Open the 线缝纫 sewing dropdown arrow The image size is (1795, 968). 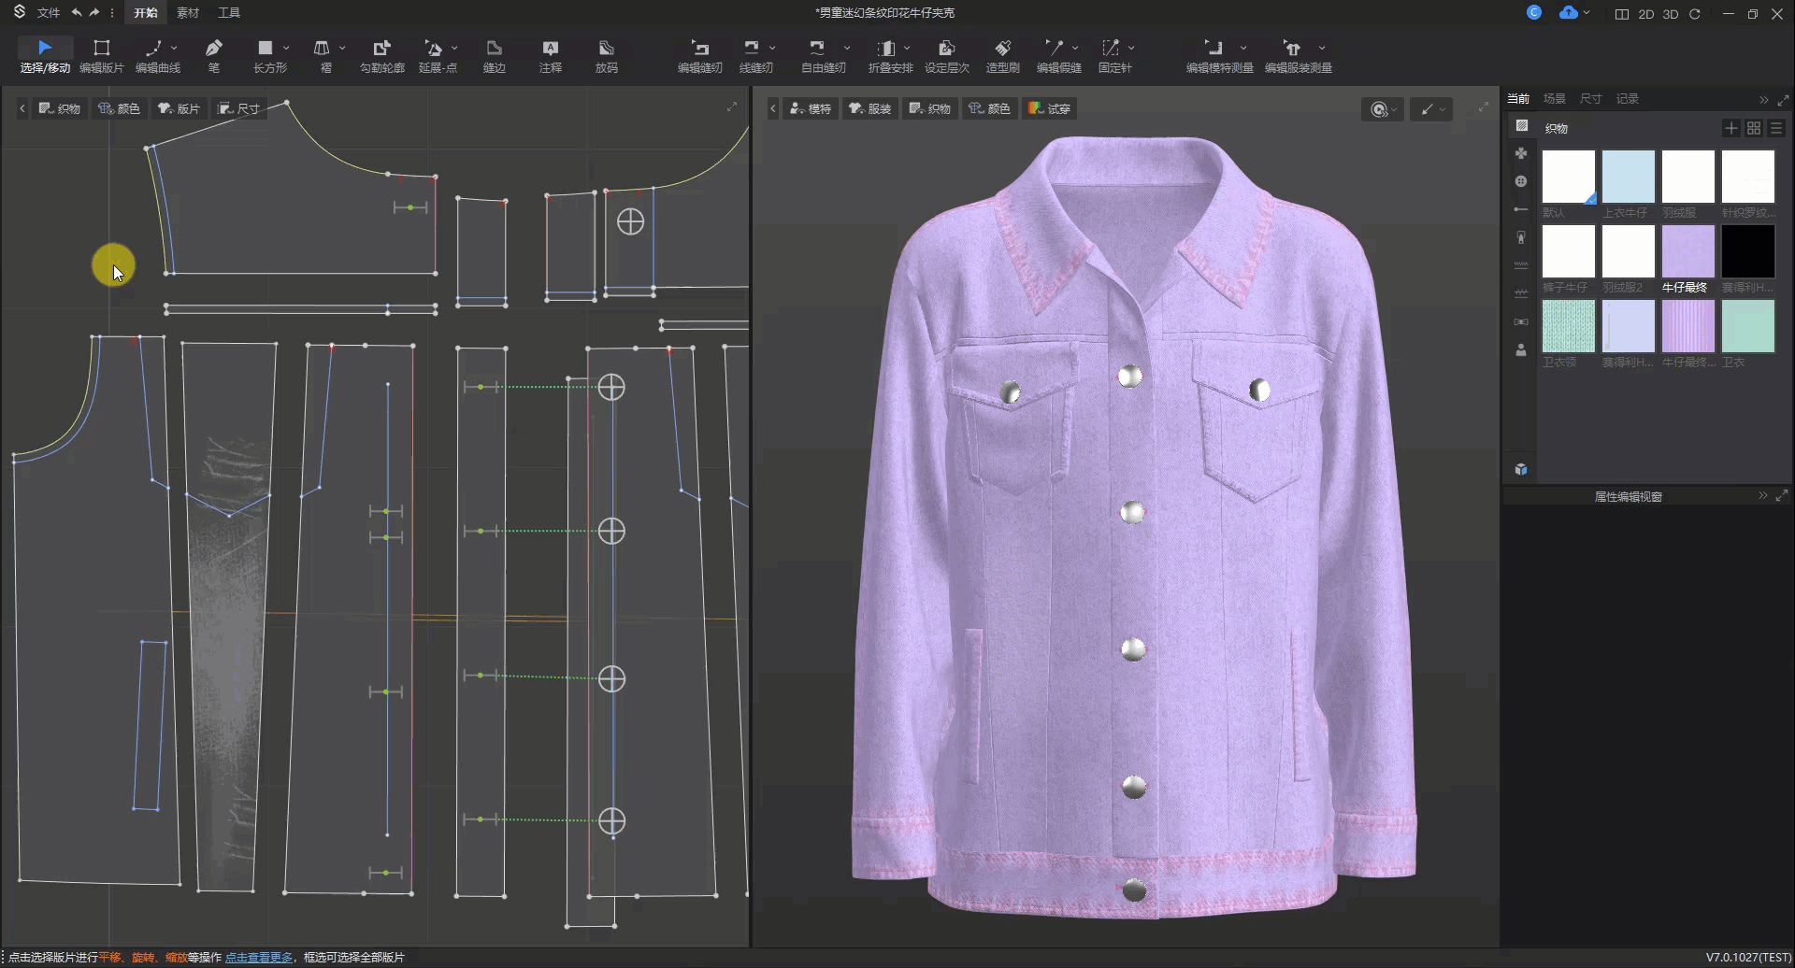click(x=772, y=48)
